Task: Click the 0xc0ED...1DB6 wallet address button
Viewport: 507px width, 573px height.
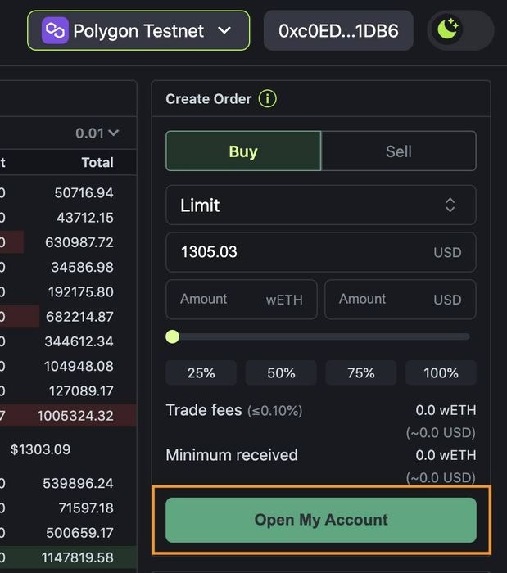Action: coord(338,31)
